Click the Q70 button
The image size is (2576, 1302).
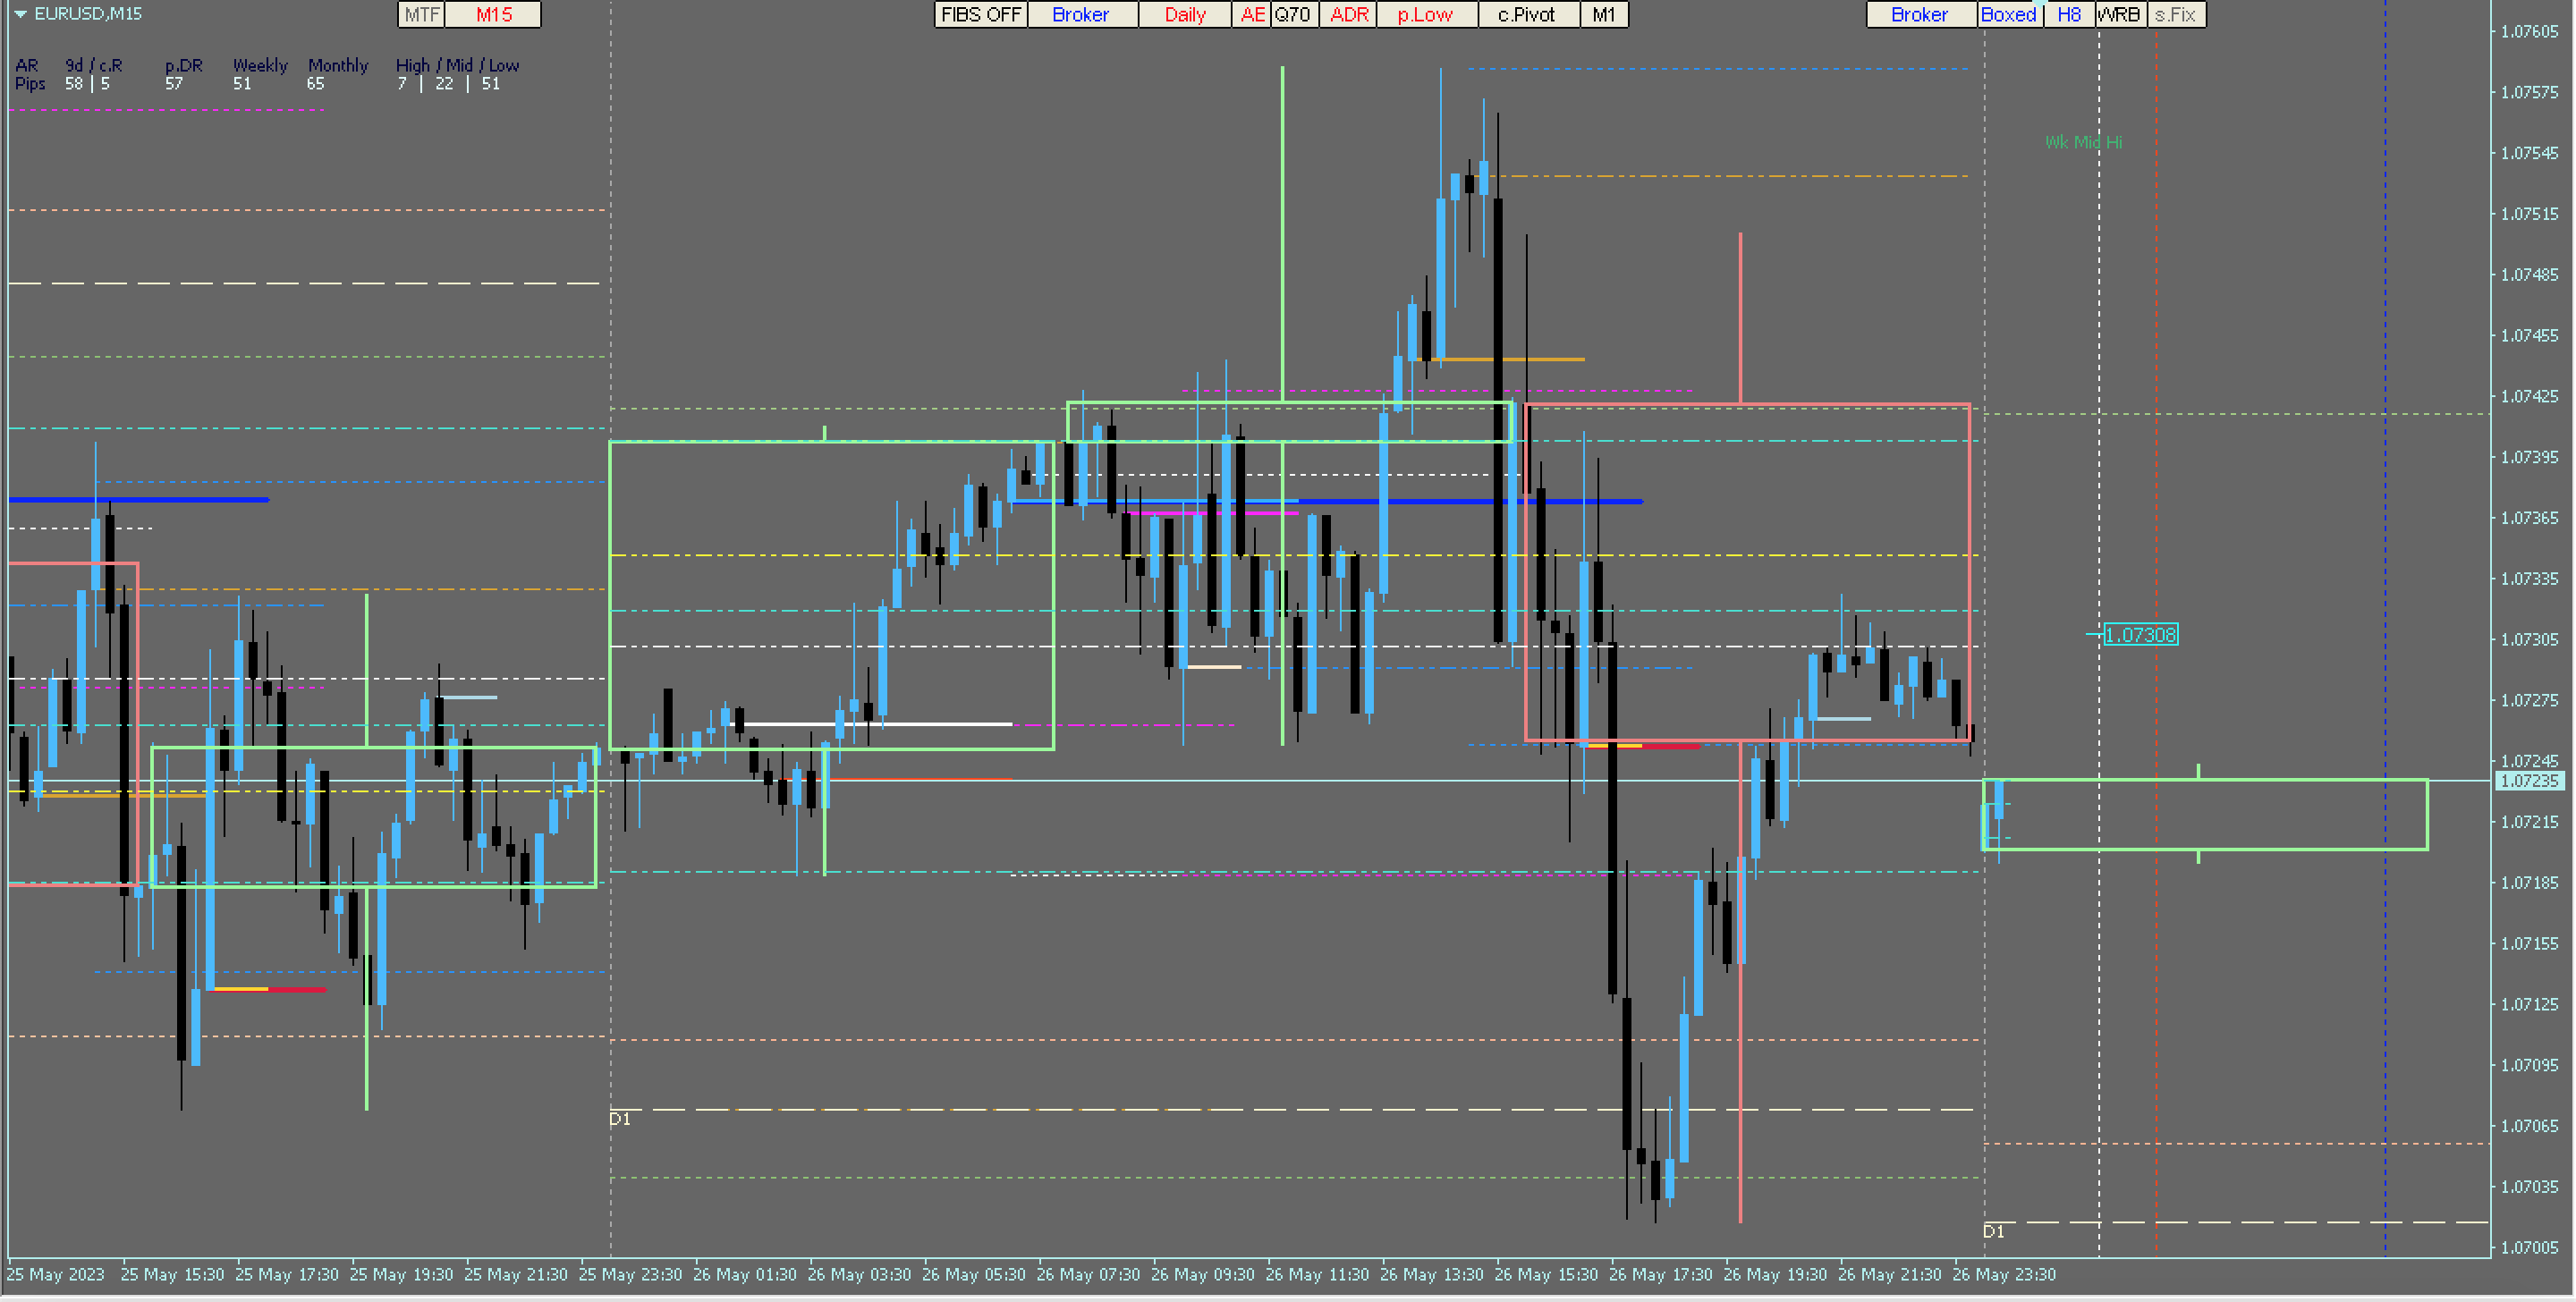[1292, 15]
